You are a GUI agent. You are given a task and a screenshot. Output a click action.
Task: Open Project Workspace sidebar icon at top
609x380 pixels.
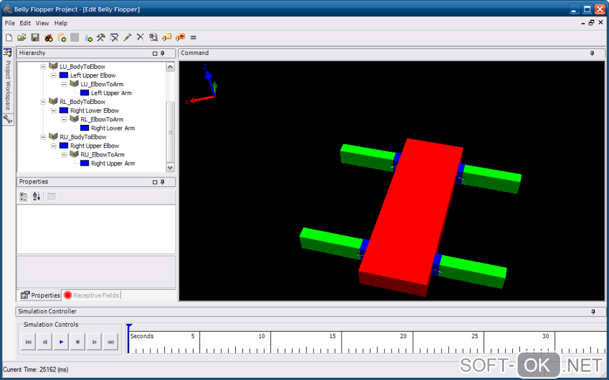[8, 53]
